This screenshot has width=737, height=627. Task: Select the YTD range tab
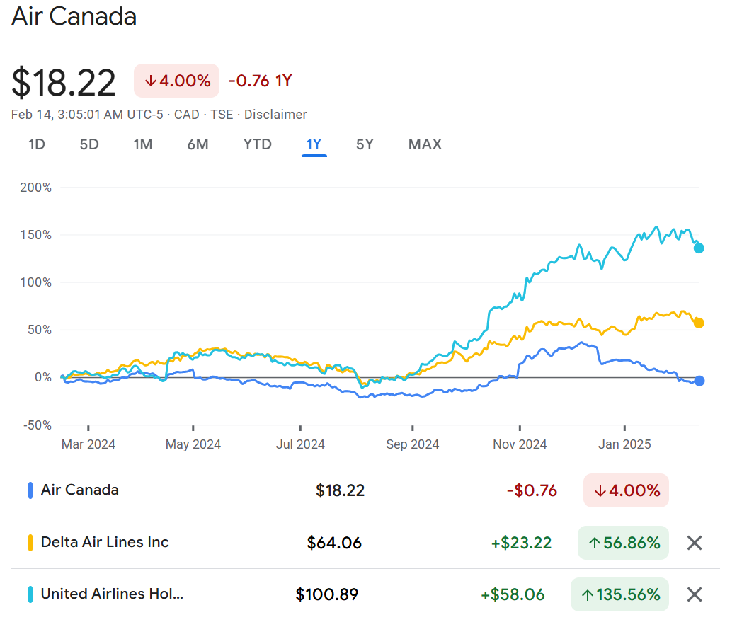click(x=258, y=144)
